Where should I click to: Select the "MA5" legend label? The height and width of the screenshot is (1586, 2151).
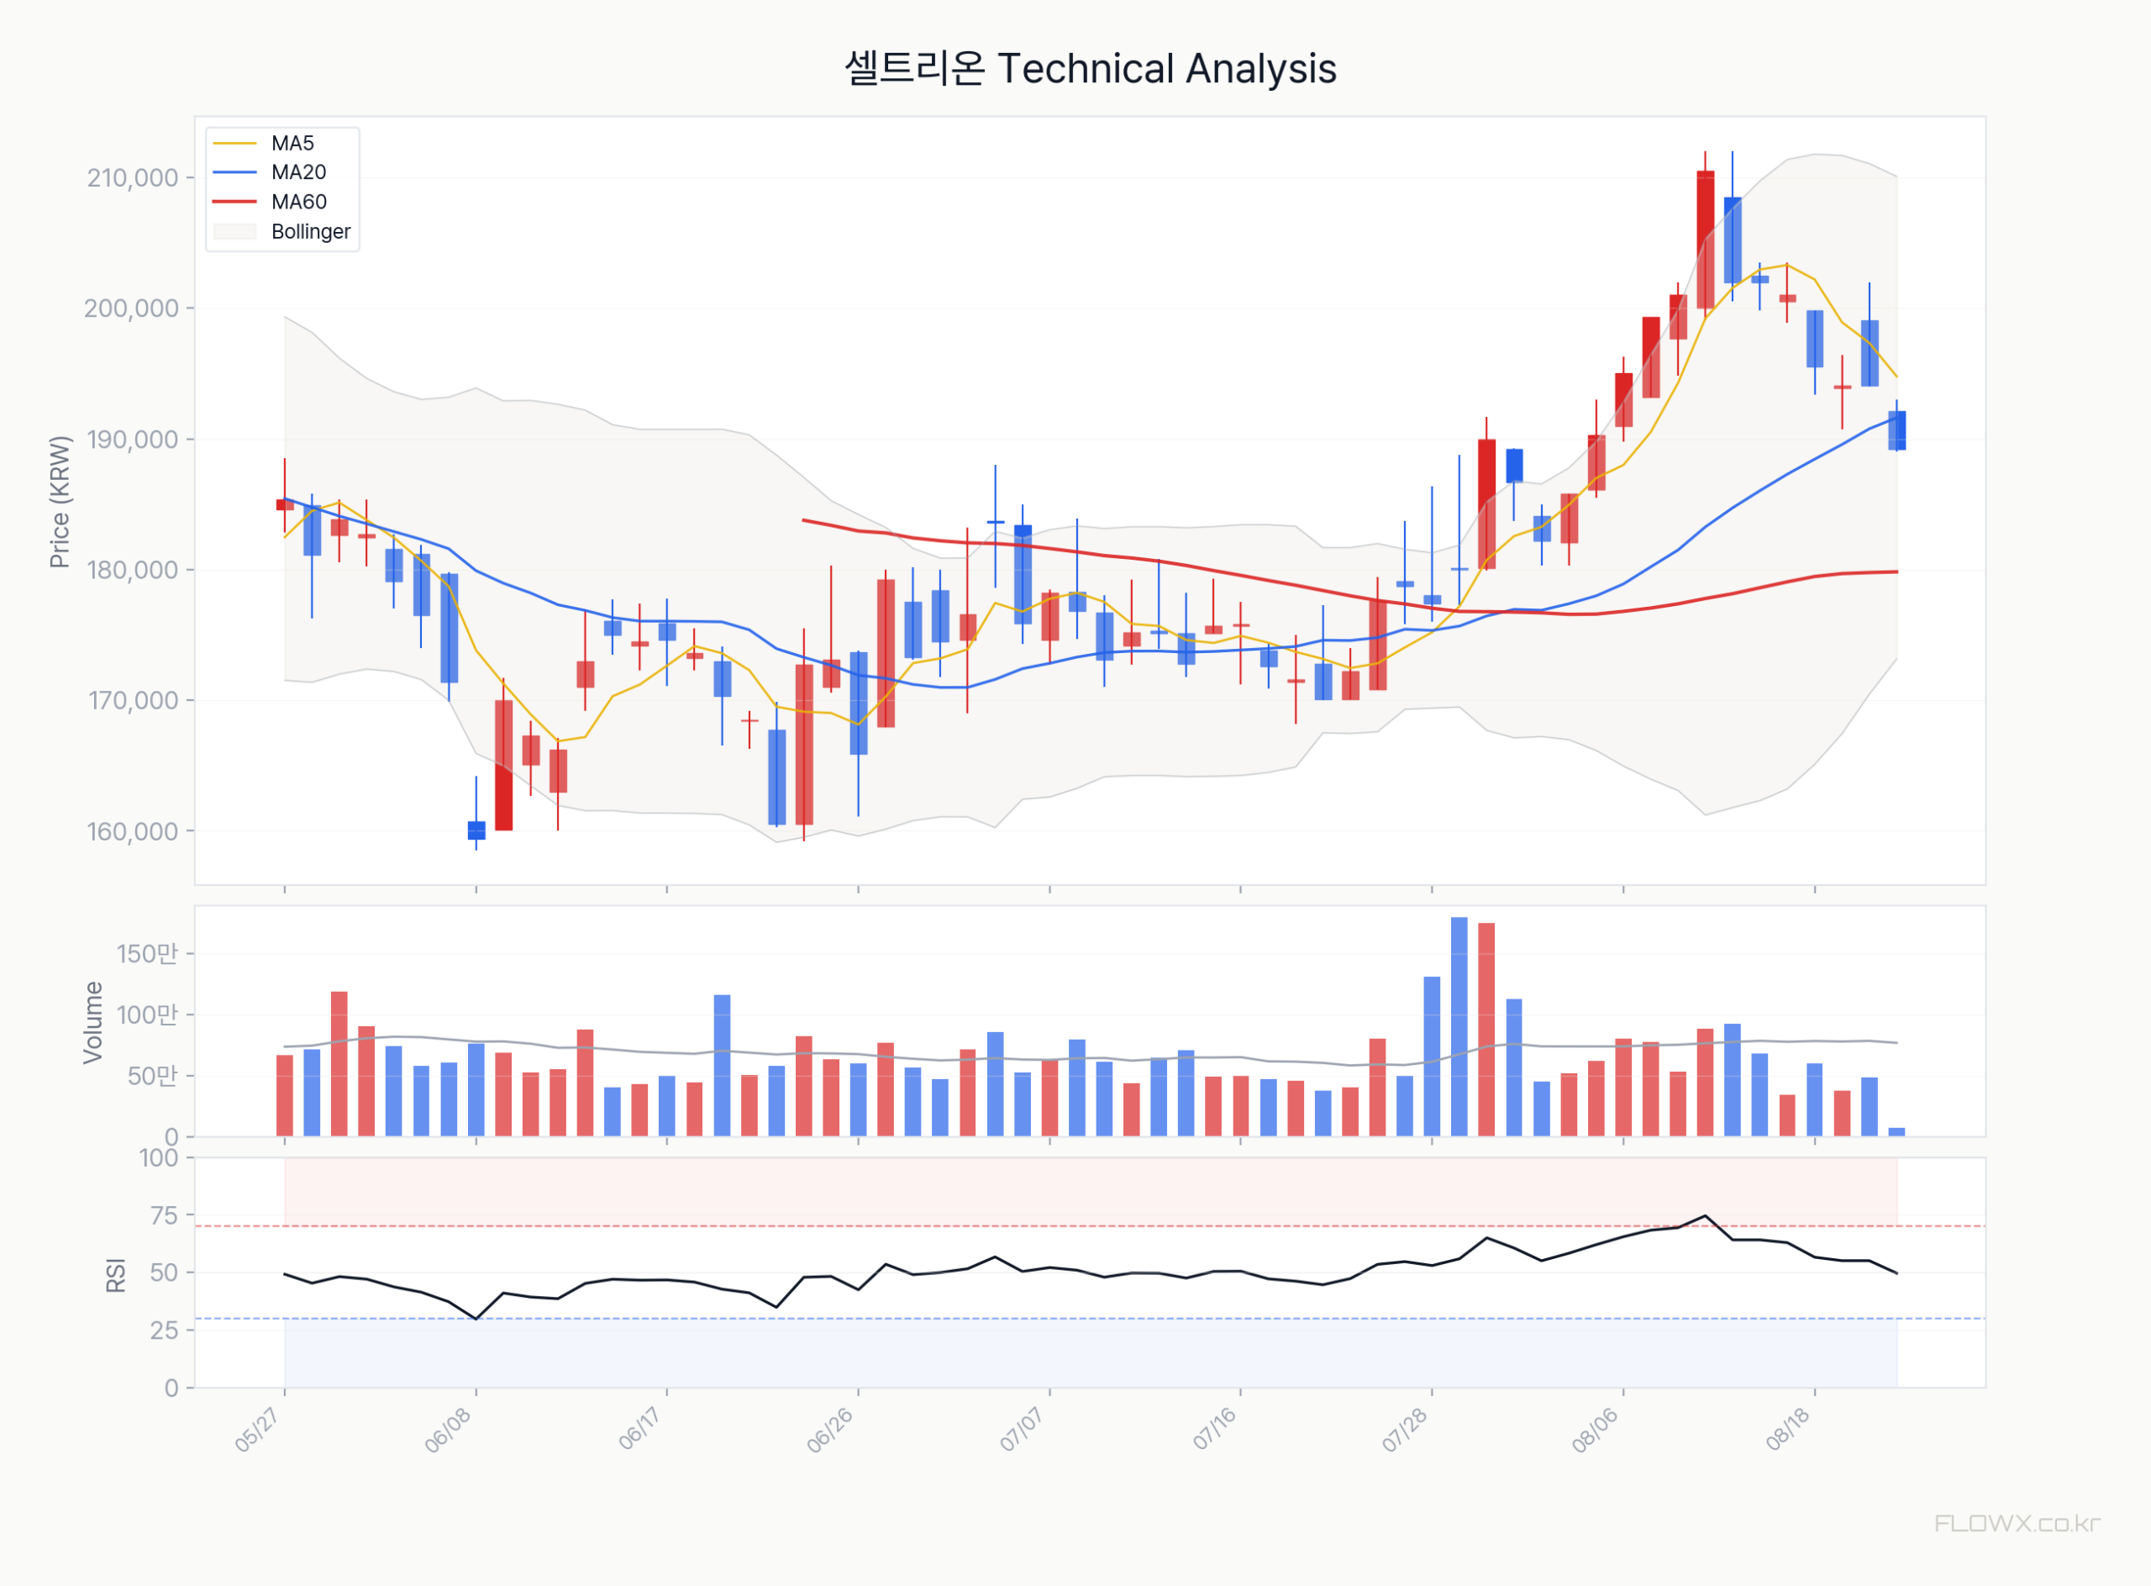[292, 143]
